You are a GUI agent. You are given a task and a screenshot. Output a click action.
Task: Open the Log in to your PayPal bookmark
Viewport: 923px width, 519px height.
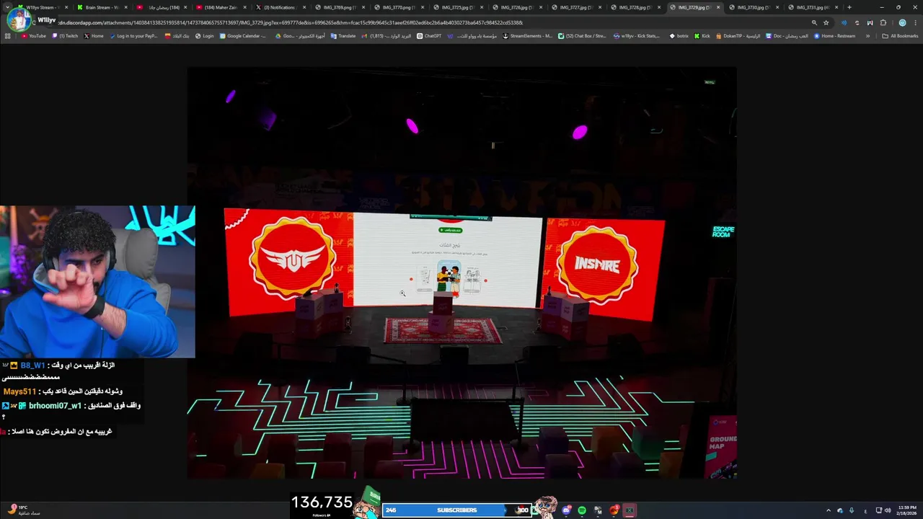point(133,36)
